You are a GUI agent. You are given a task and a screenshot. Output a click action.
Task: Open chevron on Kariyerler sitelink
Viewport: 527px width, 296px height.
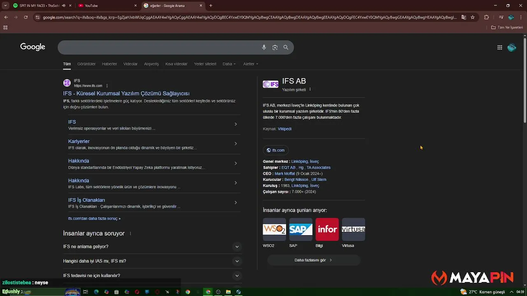236,143
